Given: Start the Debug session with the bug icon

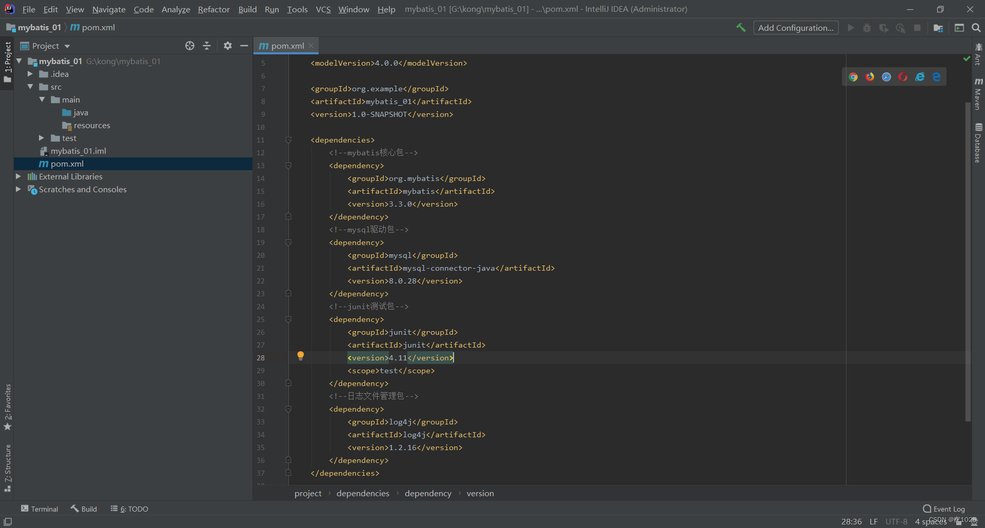Looking at the screenshot, I should pos(867,28).
